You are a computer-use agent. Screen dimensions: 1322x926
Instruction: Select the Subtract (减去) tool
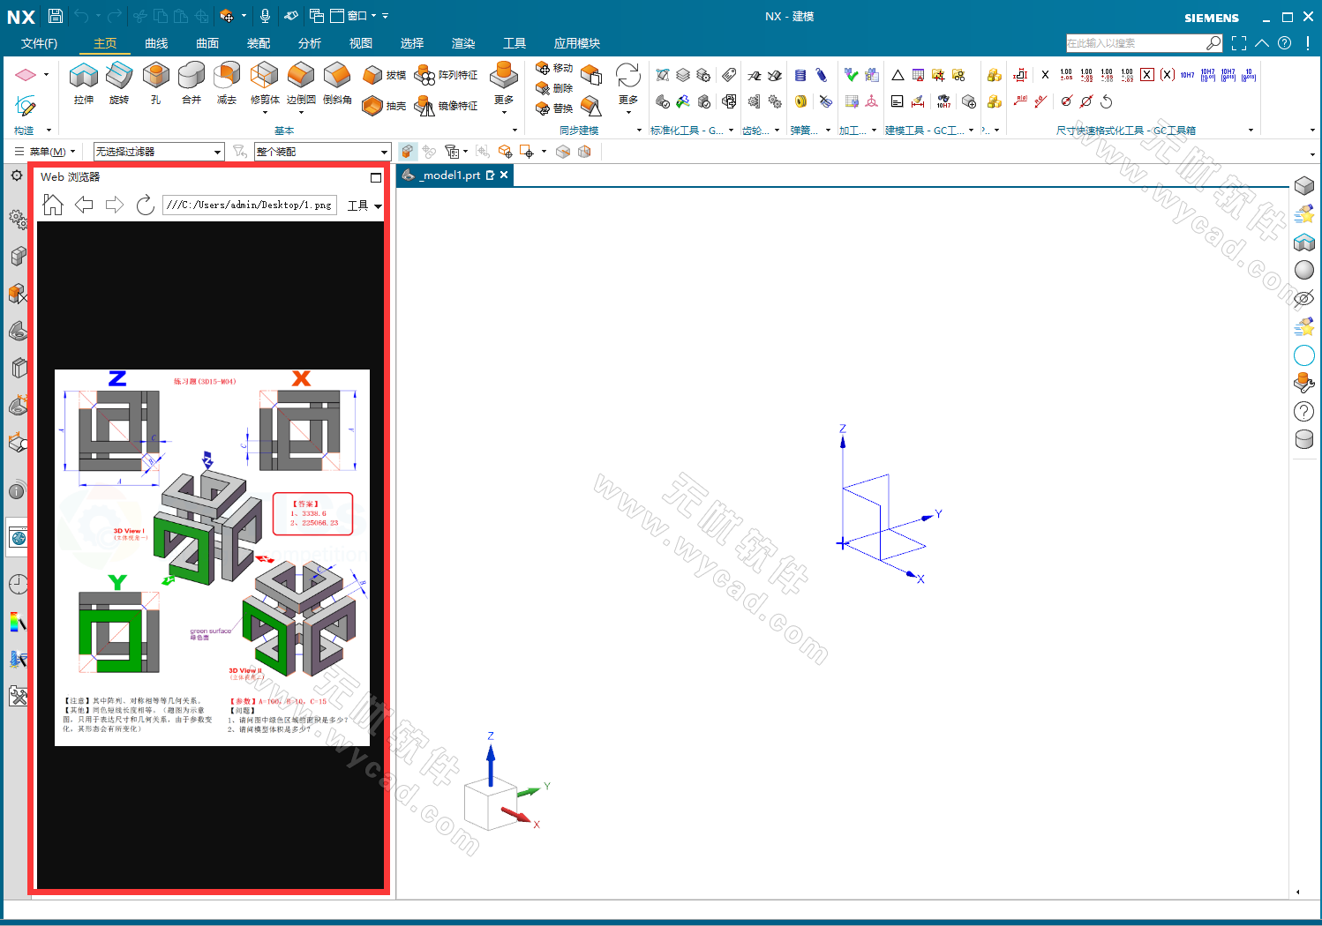(227, 84)
